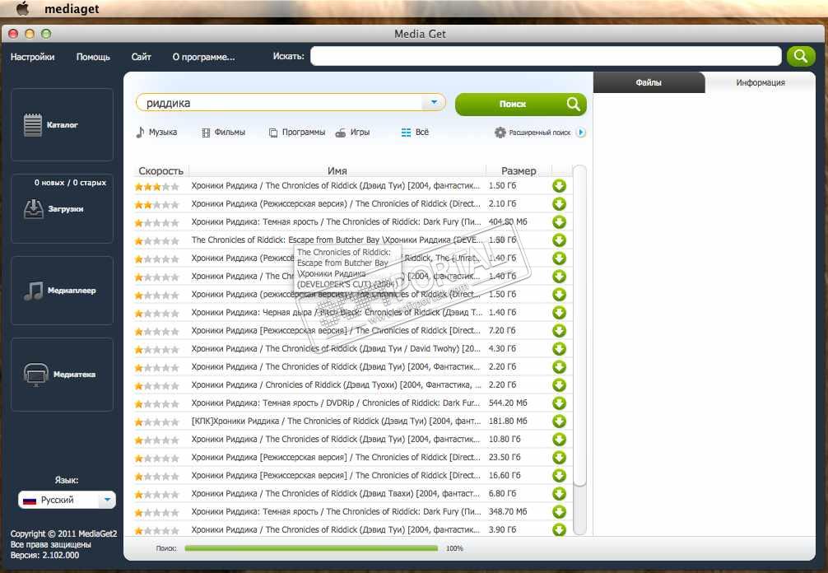Download the 10.80 Гб result
This screenshot has width=828, height=573.
(x=559, y=440)
